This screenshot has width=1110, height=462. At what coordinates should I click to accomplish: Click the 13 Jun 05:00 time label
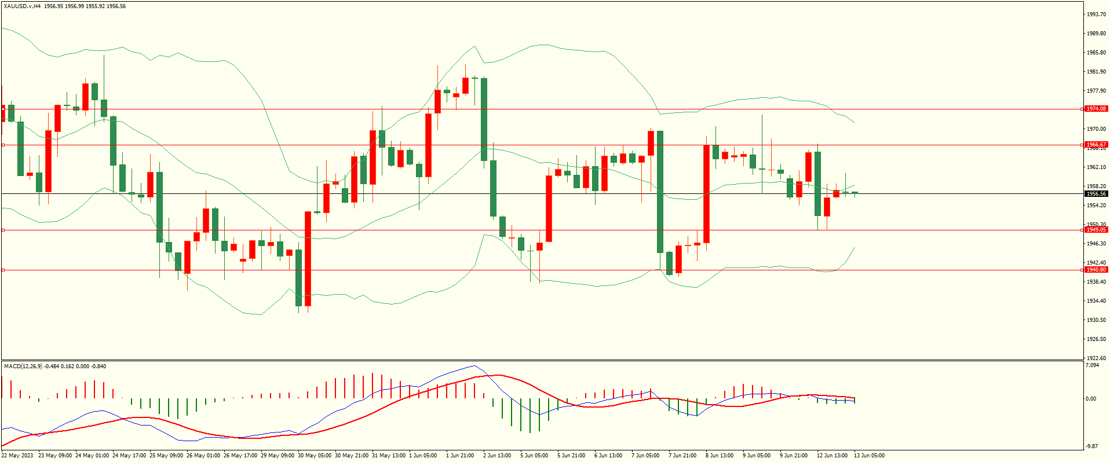(869, 456)
